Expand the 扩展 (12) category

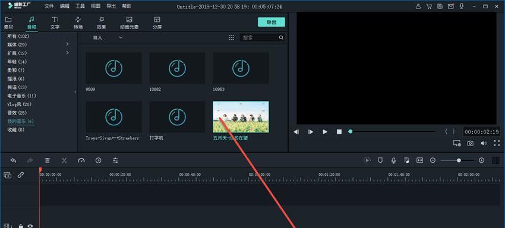pos(68,52)
